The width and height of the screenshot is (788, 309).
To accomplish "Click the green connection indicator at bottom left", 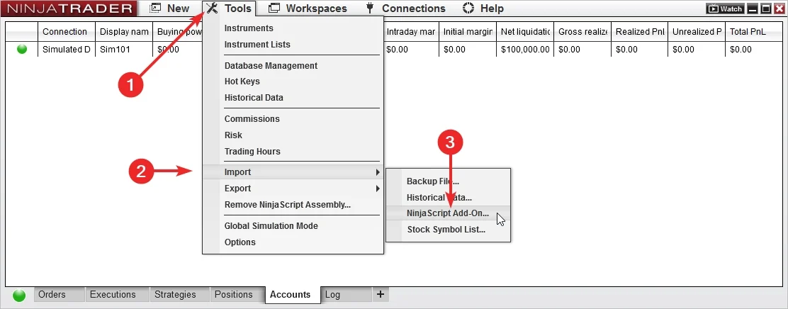I will pos(19,295).
